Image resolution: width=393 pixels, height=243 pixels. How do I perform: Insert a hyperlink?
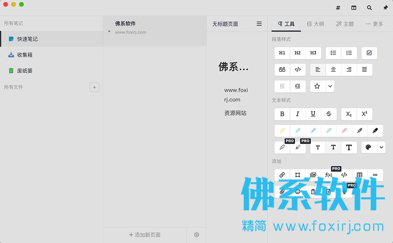click(282, 175)
